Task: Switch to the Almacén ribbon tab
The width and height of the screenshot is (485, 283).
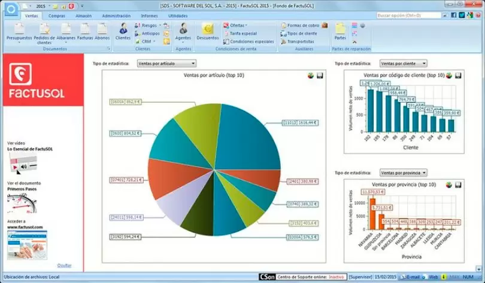Action: point(83,16)
